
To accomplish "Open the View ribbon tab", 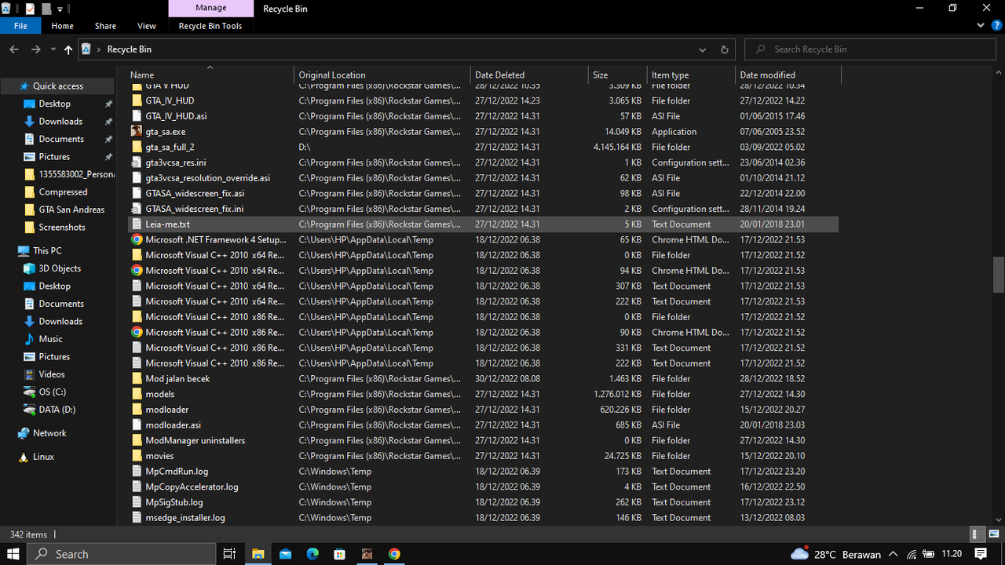I will click(x=147, y=26).
